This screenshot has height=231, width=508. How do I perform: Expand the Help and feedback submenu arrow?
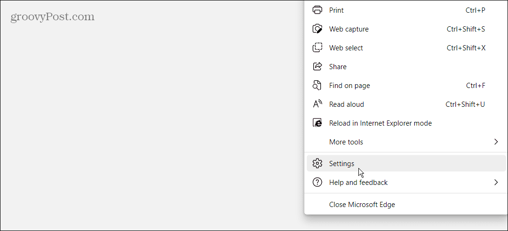click(496, 183)
